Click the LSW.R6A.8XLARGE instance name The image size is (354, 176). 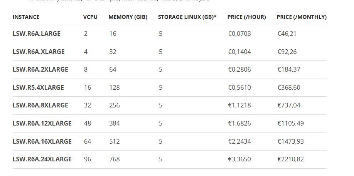coord(40,105)
